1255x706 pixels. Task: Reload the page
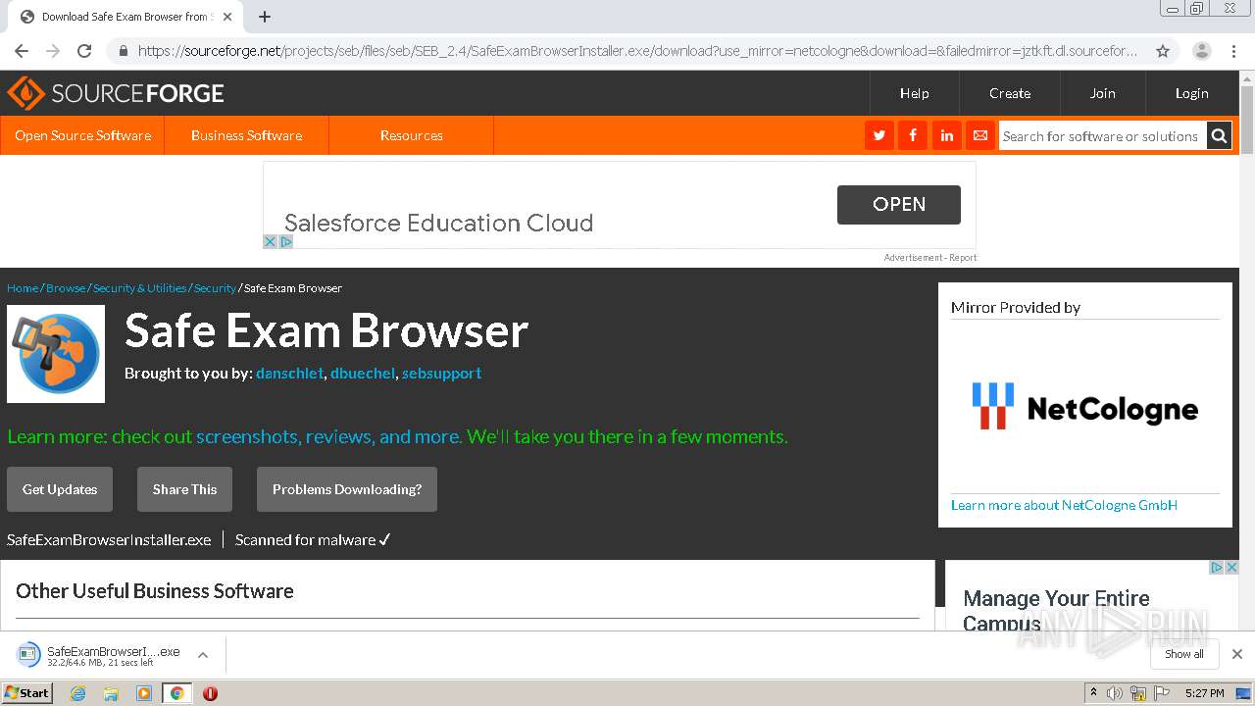(84, 51)
